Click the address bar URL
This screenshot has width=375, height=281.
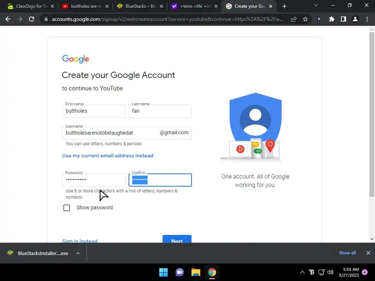pyautogui.click(x=167, y=19)
